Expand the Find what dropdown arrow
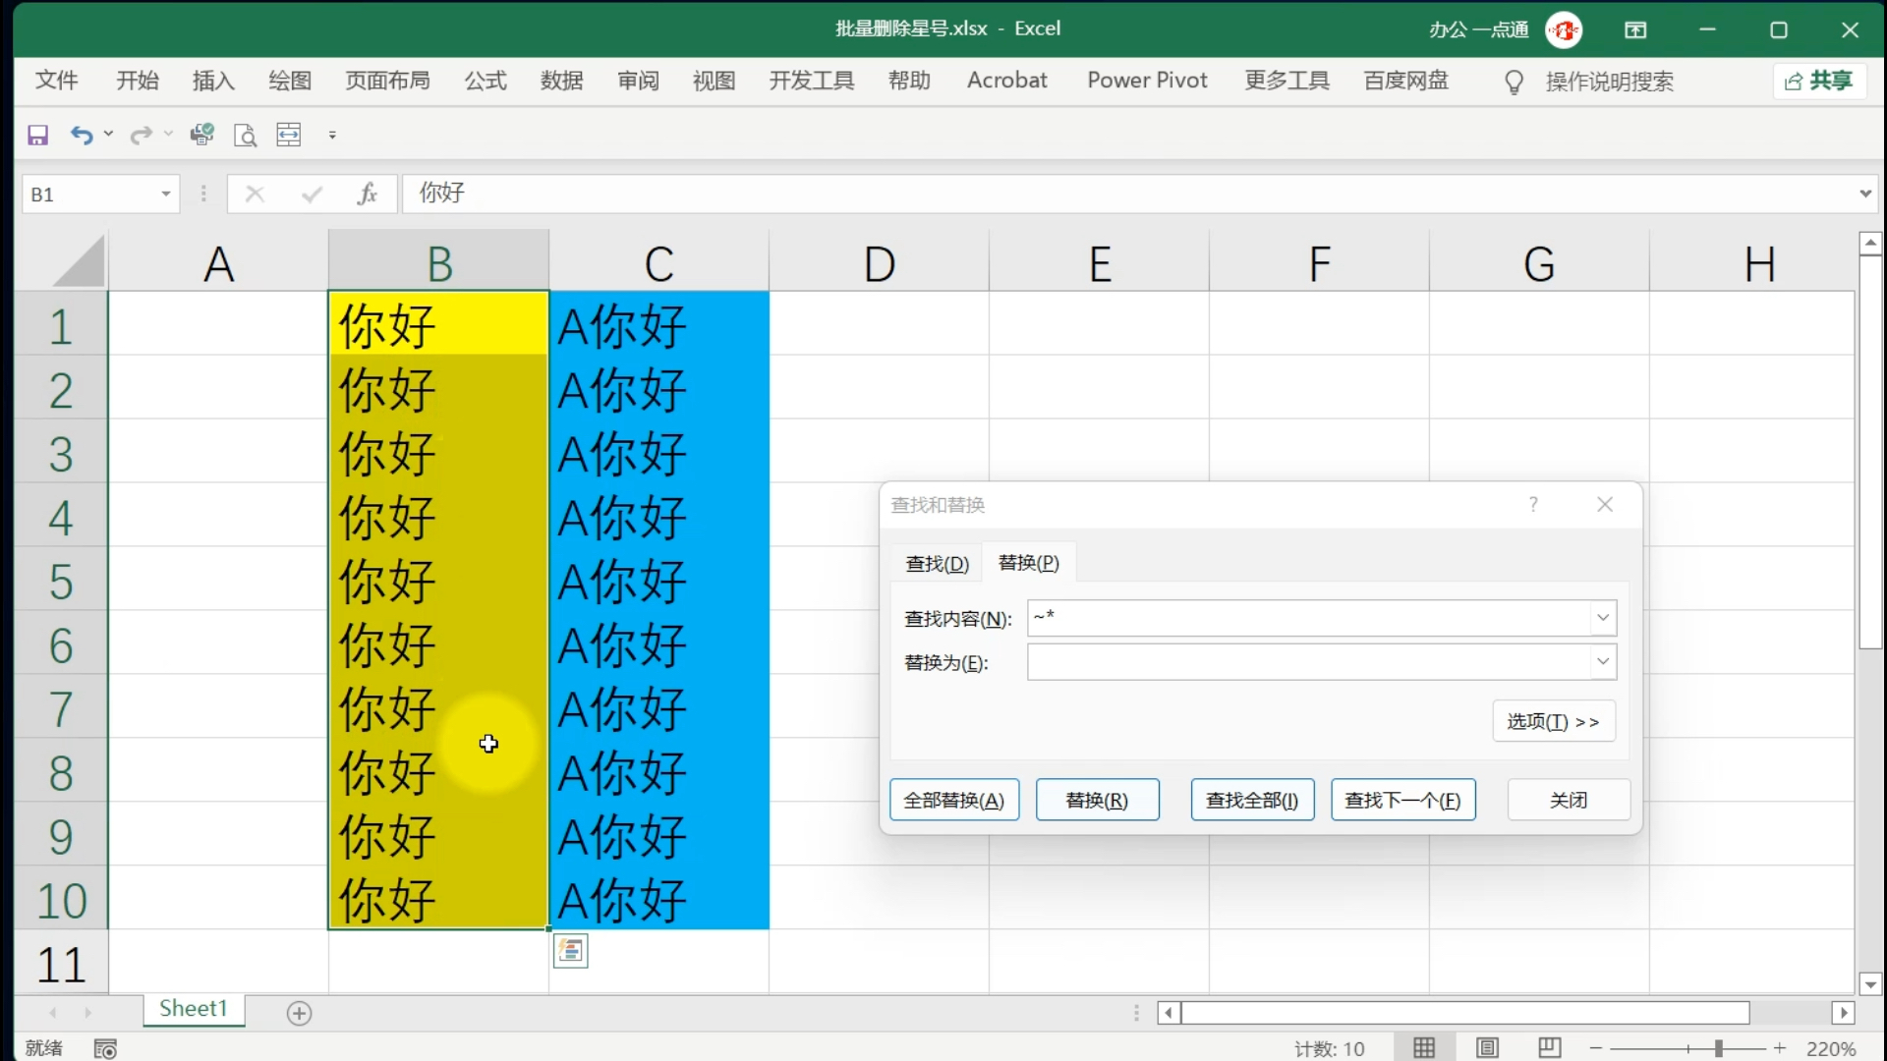This screenshot has height=1061, width=1887. pos(1603,618)
